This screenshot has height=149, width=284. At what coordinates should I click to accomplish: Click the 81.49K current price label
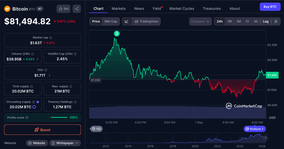click(272, 75)
